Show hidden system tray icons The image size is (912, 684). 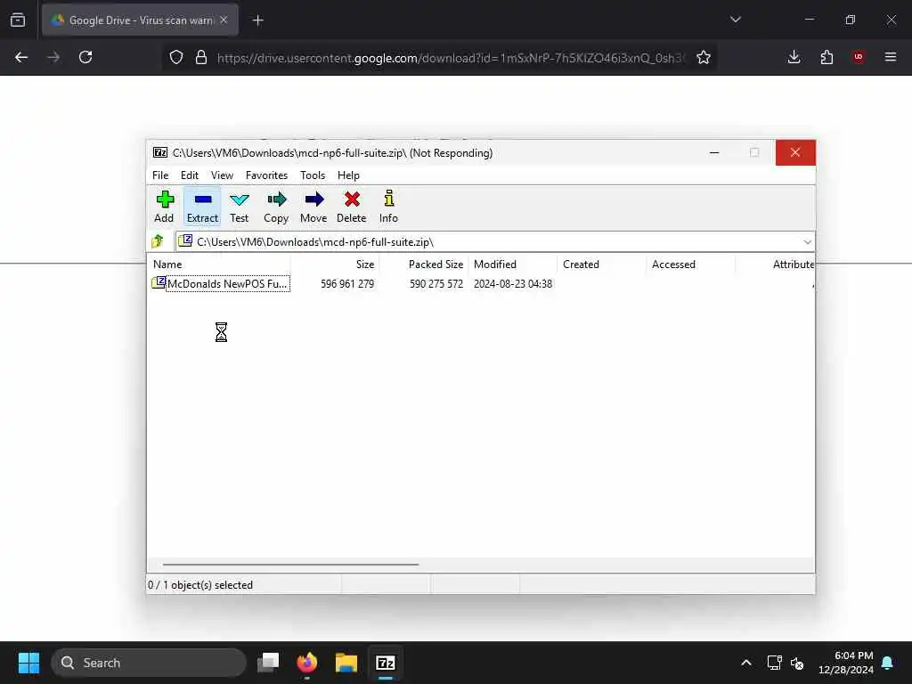click(746, 663)
